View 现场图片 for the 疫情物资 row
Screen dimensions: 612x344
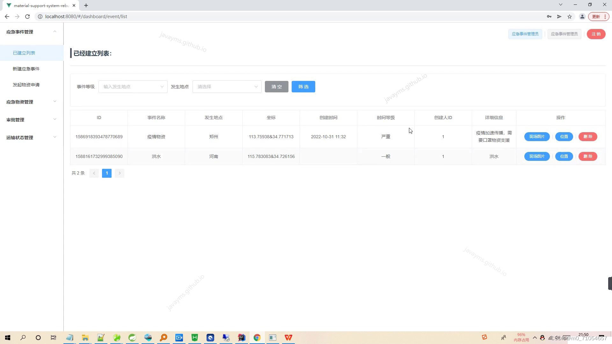click(537, 137)
